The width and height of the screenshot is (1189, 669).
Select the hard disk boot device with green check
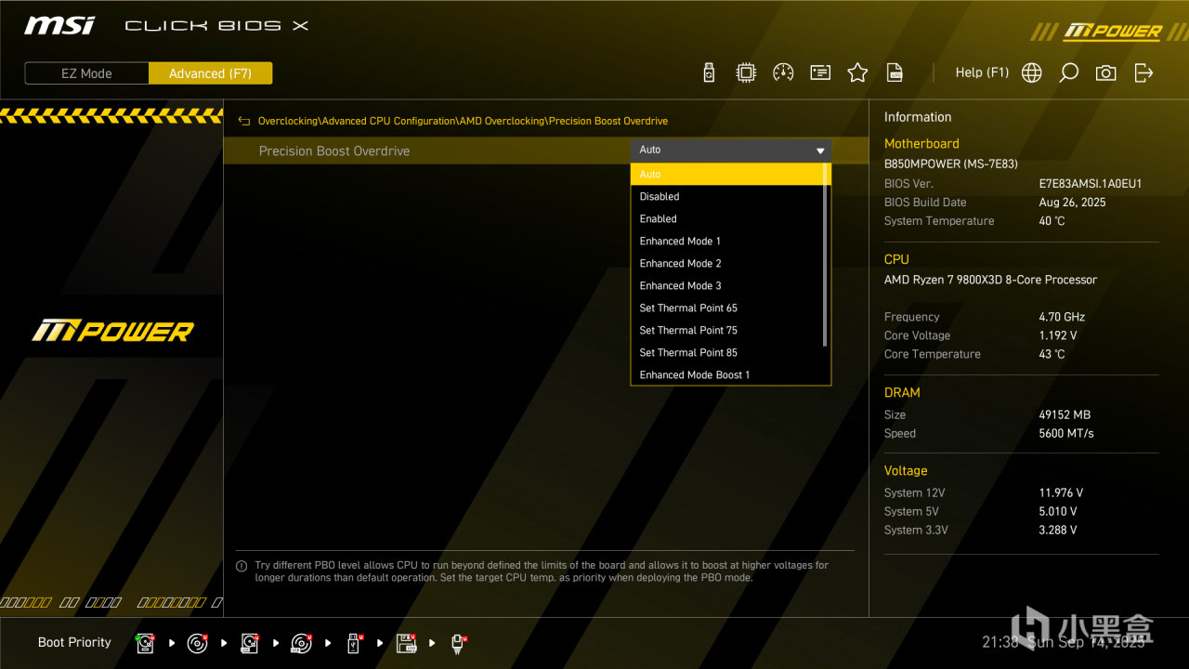[x=146, y=643]
